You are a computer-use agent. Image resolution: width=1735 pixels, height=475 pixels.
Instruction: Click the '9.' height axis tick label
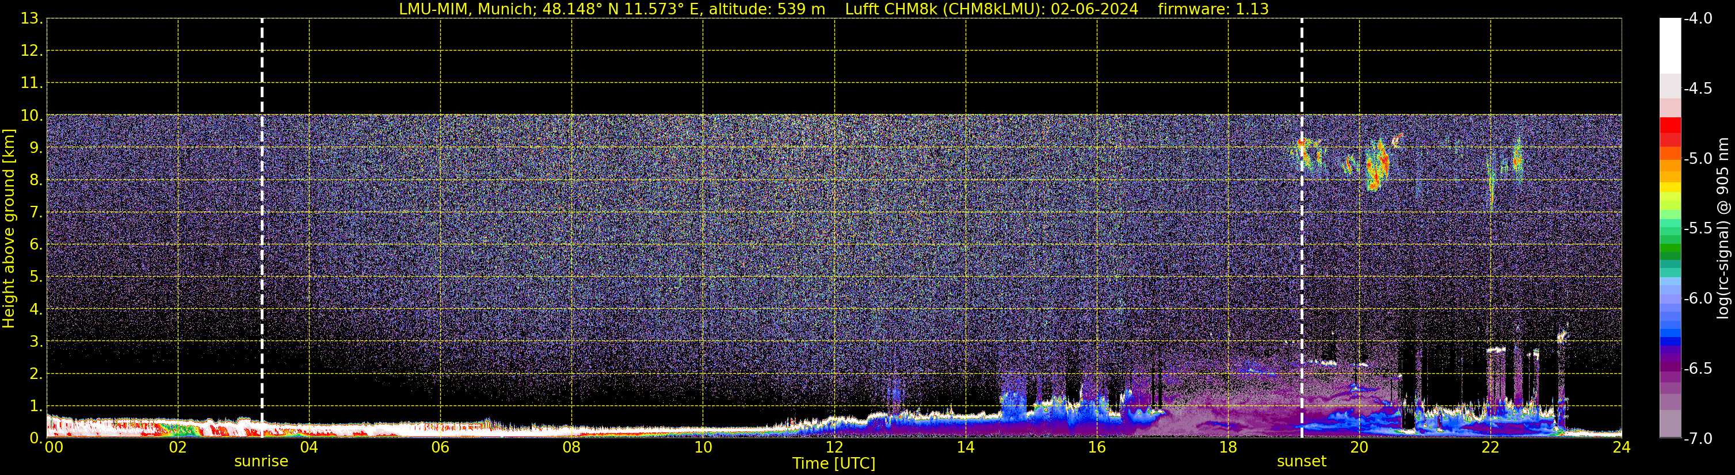(x=36, y=148)
